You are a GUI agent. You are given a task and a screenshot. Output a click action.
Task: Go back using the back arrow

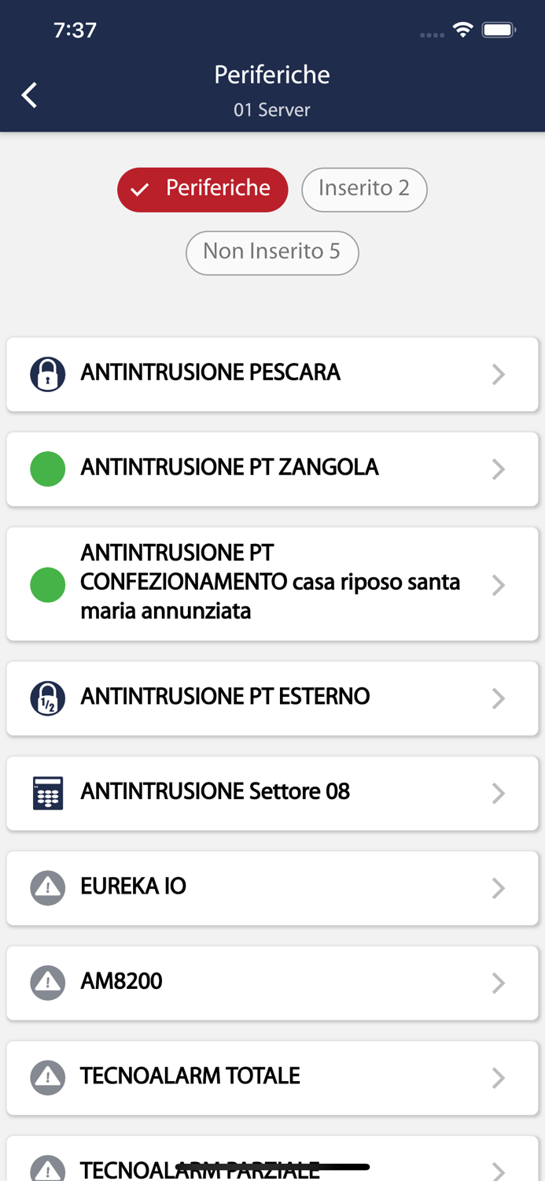(28, 94)
